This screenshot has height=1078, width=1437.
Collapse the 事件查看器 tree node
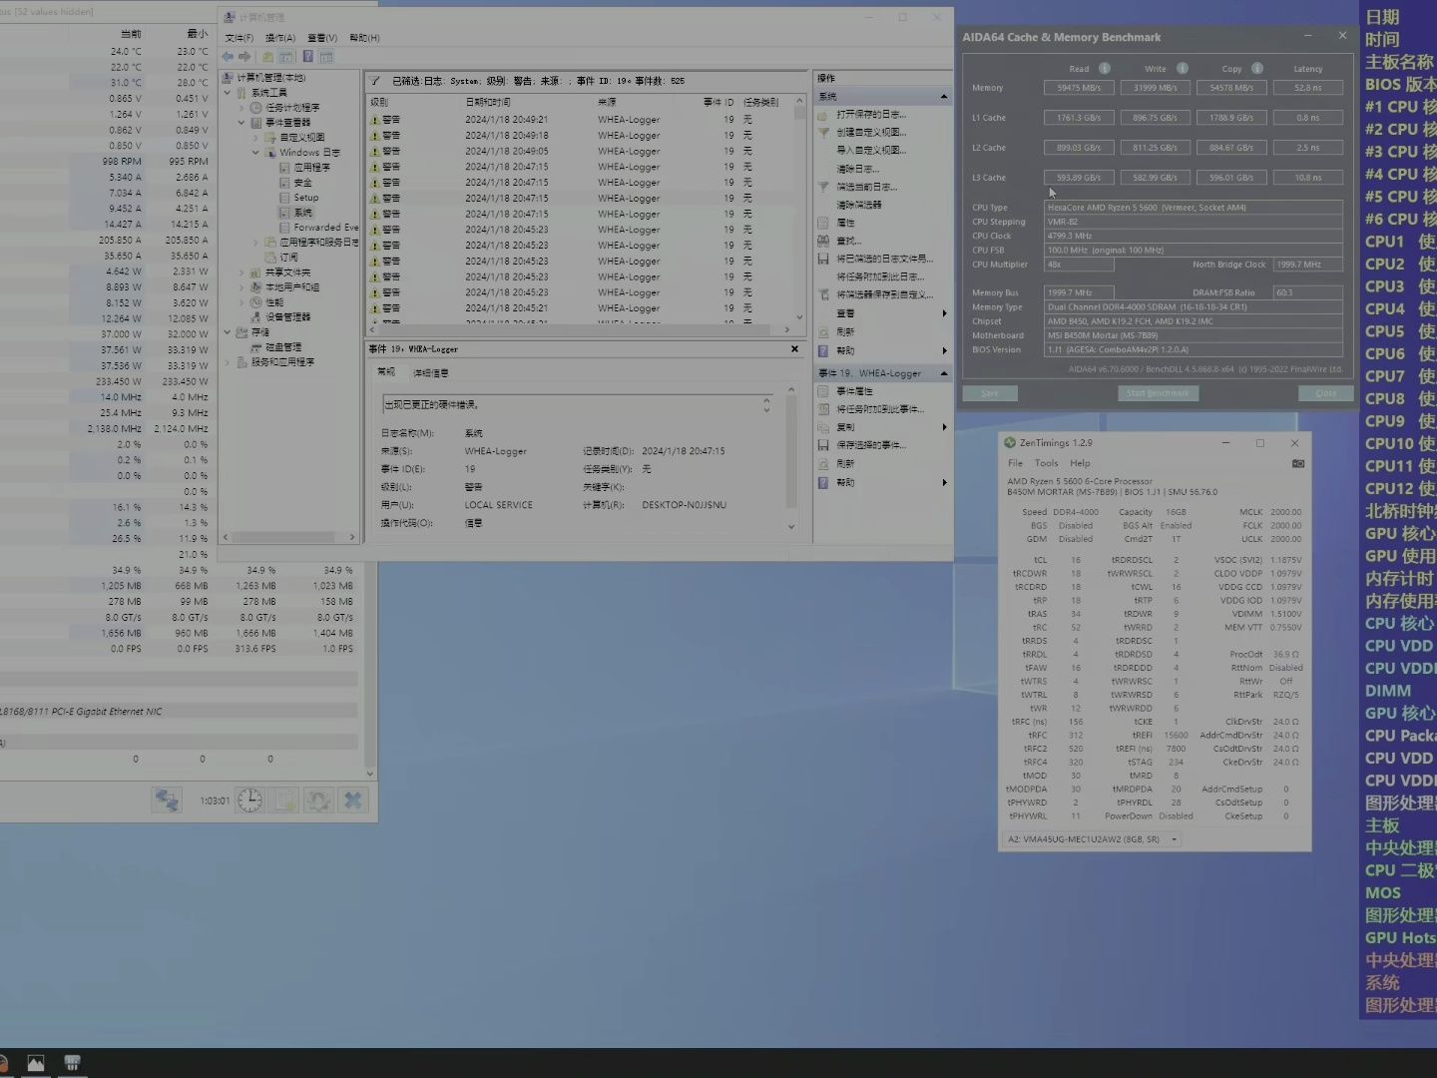(x=241, y=123)
